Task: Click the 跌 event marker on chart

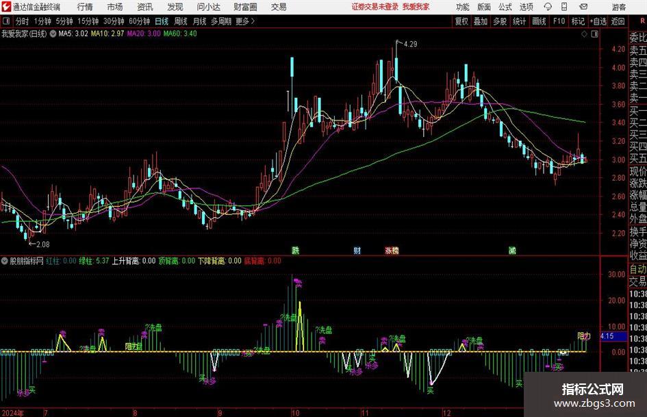Action: click(296, 250)
